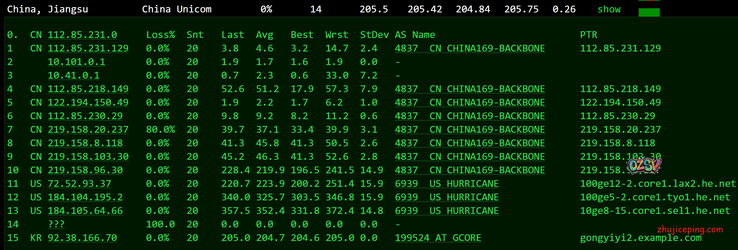The width and height of the screenshot is (738, 250).
Task: Click hop 3 IP 10.41.0.1
Action: click(74, 76)
